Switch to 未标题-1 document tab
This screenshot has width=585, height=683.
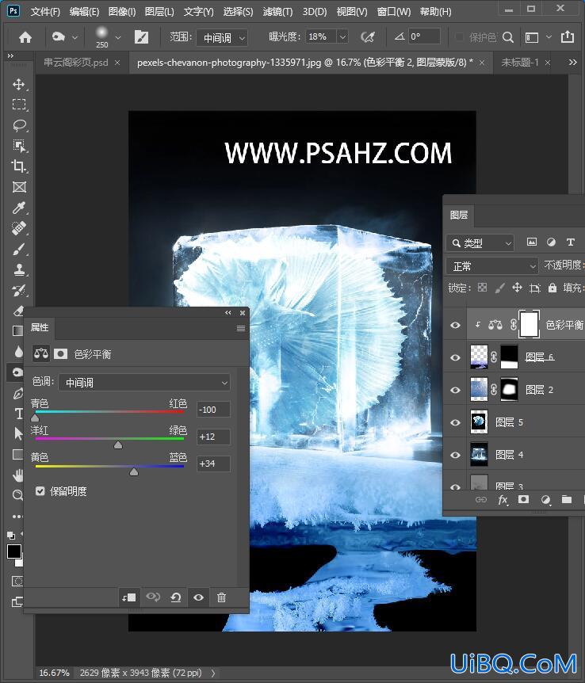[520, 63]
